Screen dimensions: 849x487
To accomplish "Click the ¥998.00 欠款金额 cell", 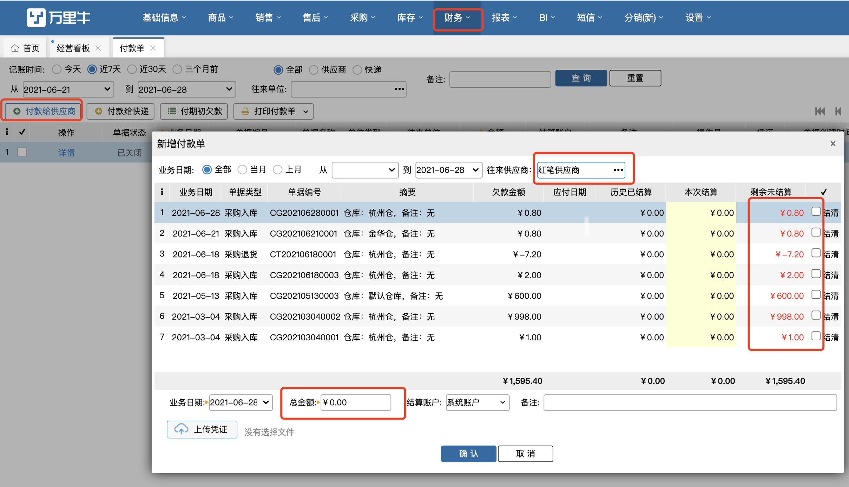I will coord(508,316).
